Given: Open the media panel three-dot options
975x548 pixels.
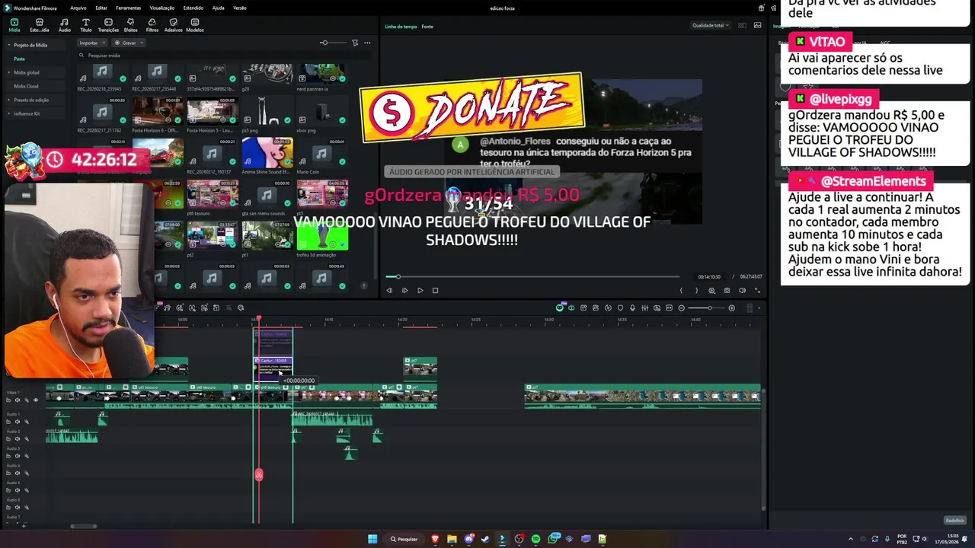Looking at the screenshot, I should point(367,43).
